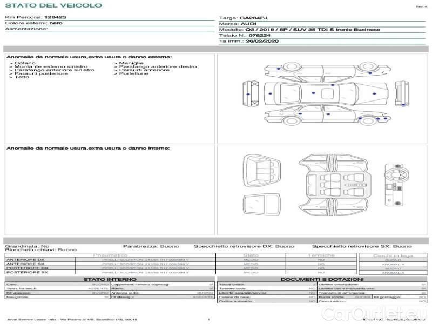This screenshot has height=324, width=432.
Task: Select the 'Cappelliera/Tendina' row label
Action: [x=140, y=285]
